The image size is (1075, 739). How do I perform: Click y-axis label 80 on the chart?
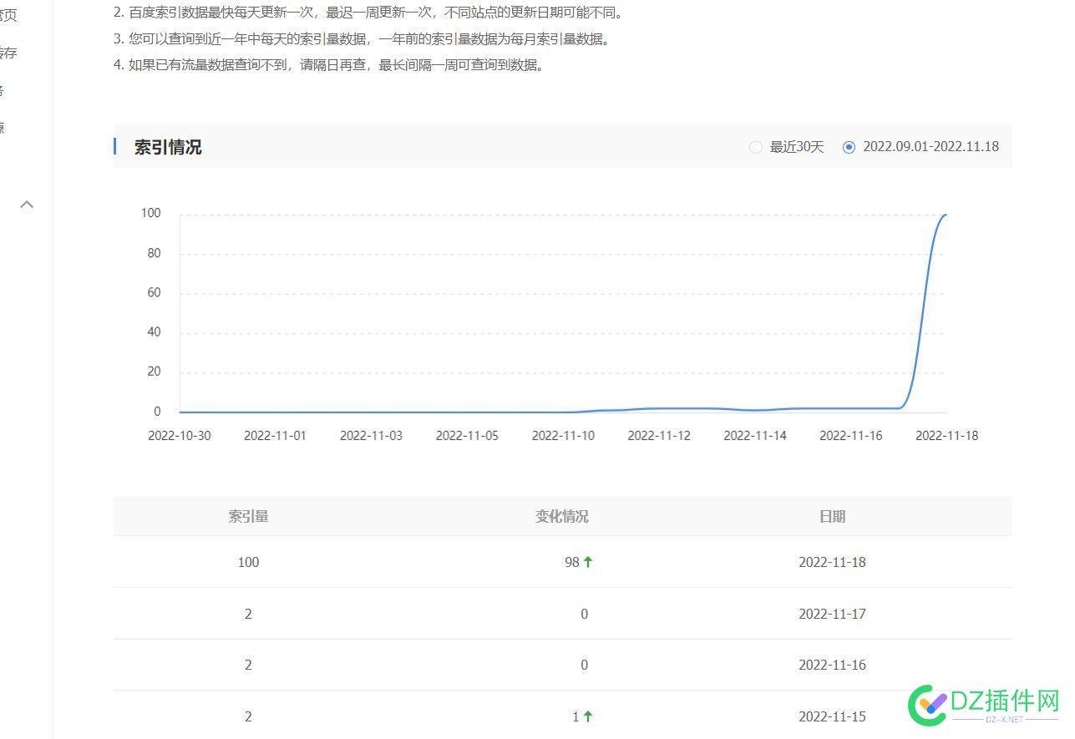coord(154,253)
